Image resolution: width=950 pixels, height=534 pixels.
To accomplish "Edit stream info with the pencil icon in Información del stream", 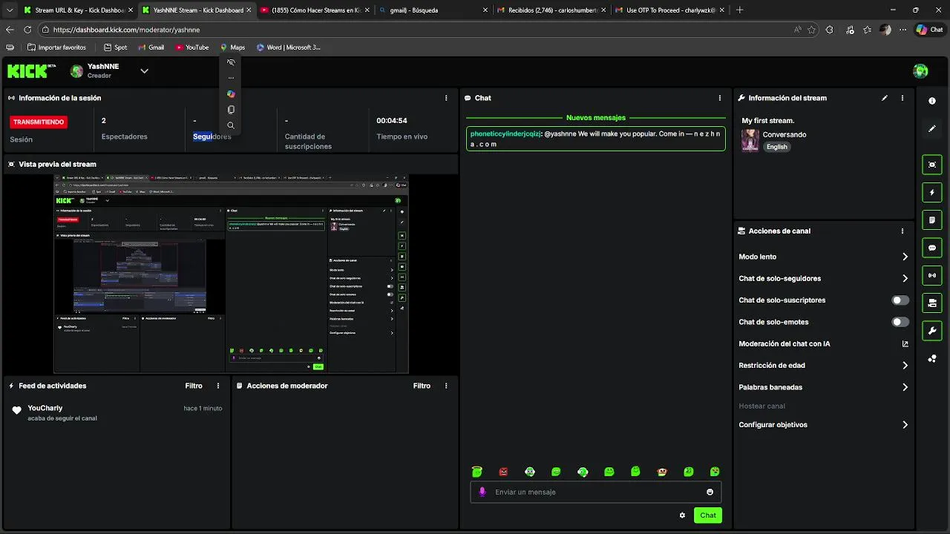I will coord(884,98).
